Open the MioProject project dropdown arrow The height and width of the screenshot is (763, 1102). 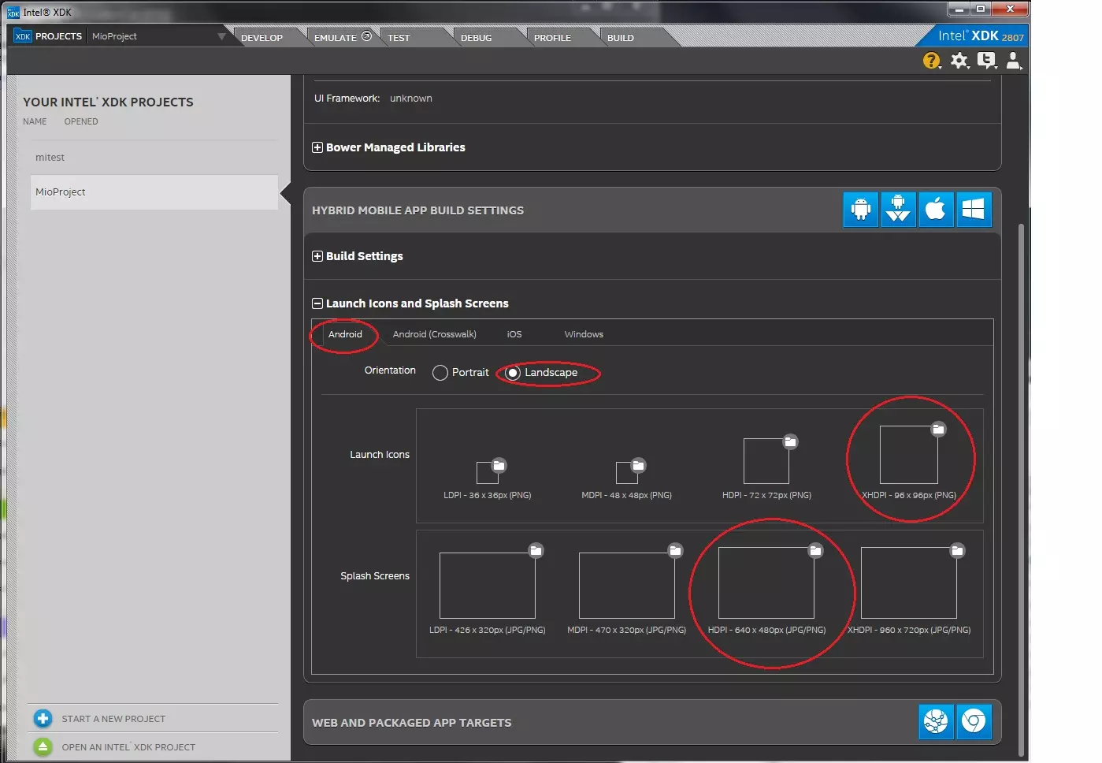click(221, 36)
